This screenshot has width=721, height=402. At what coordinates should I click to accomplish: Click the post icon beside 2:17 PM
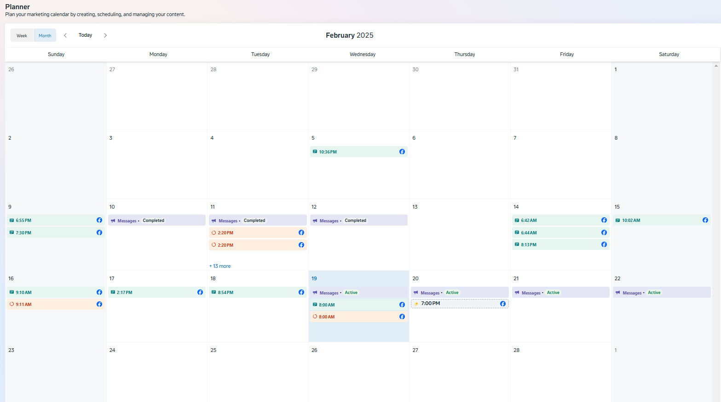coord(113,292)
